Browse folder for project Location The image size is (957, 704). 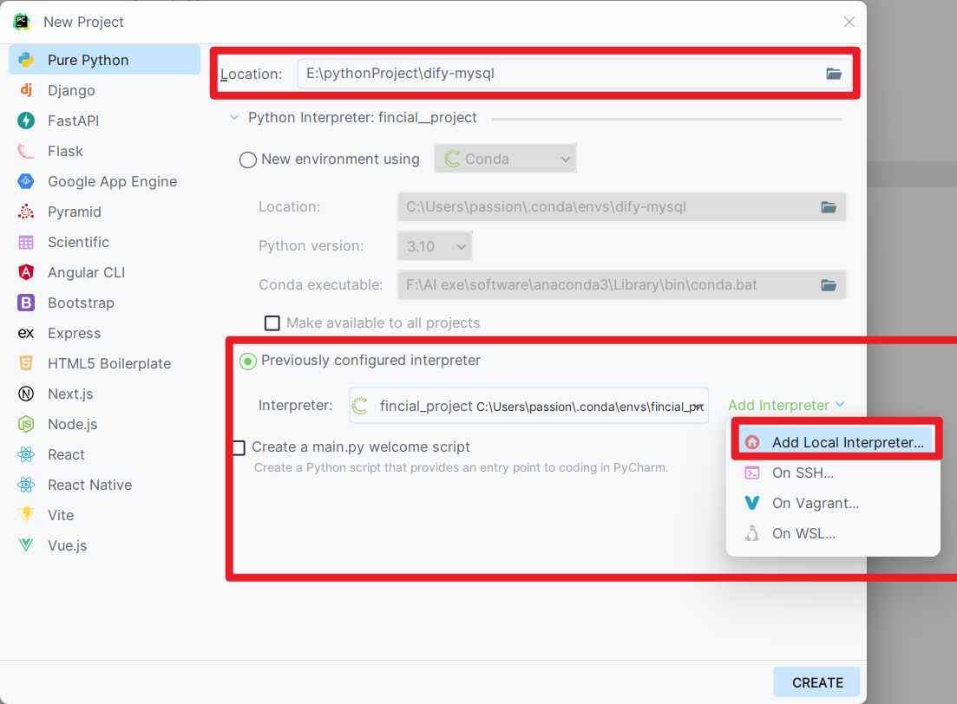point(834,74)
